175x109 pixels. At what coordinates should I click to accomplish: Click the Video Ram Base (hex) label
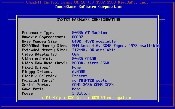[45, 63]
